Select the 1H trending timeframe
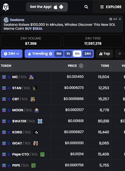The image size is (125, 171). 68,54
